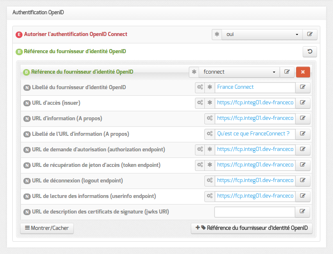Open the fconnect provider reference dropdown
The image size is (333, 254).
(x=239, y=72)
